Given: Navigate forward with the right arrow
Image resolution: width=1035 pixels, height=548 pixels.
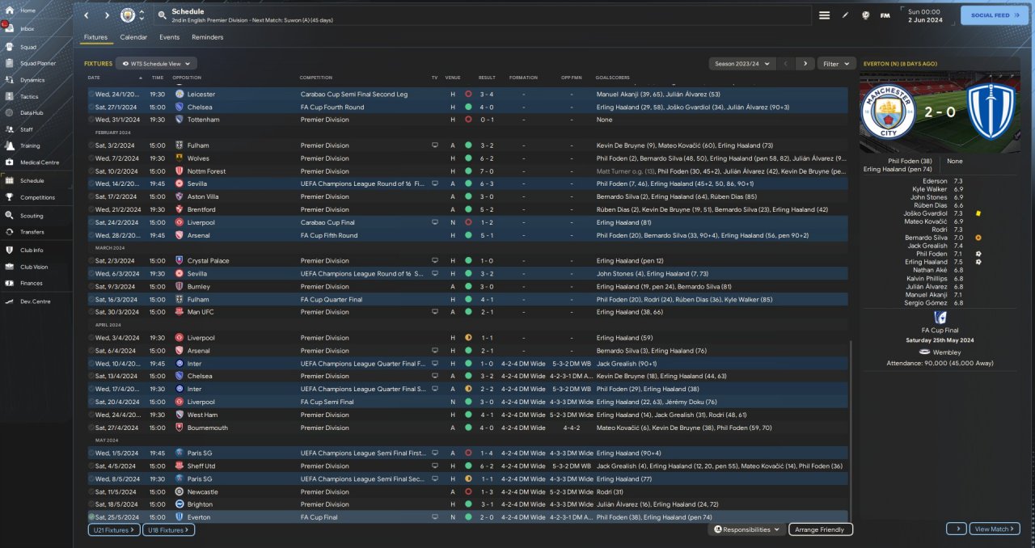Looking at the screenshot, I should pyautogui.click(x=107, y=15).
